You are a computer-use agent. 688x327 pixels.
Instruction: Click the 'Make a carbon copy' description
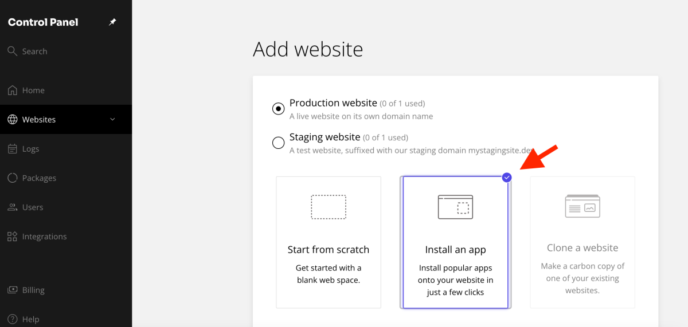583,278
